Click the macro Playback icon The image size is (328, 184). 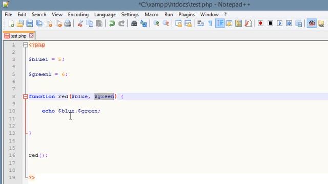click(x=280, y=24)
